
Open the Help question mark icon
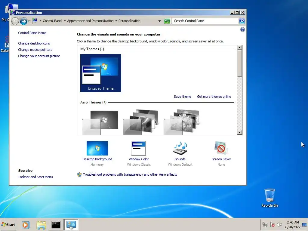point(243,30)
